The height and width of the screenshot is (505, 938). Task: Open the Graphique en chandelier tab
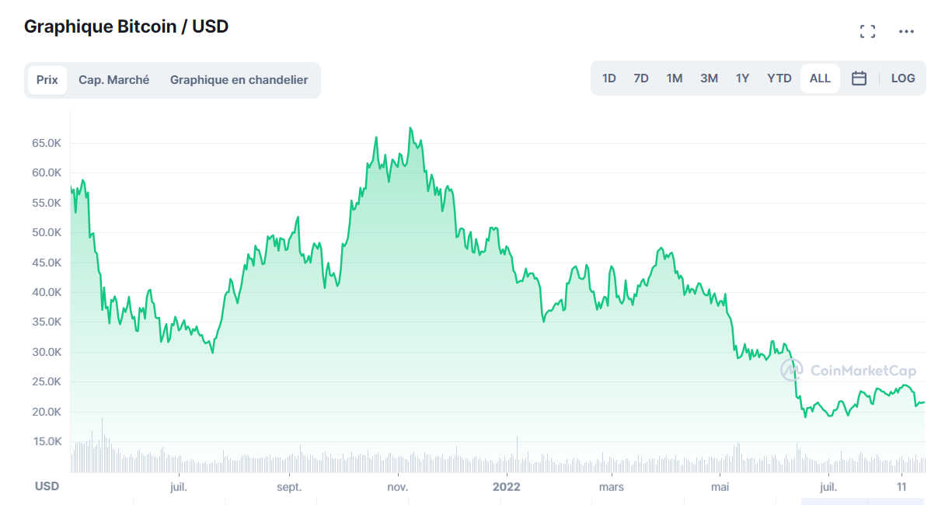pyautogui.click(x=242, y=79)
